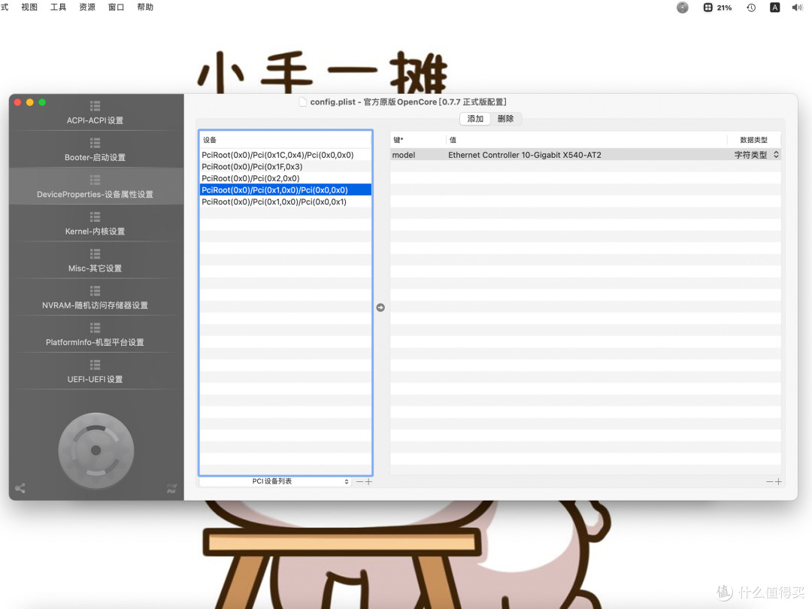Viewport: 812px width, 609px height.
Task: Open PlatformInfo-机型平台设置 sidebar section
Action: tap(95, 335)
